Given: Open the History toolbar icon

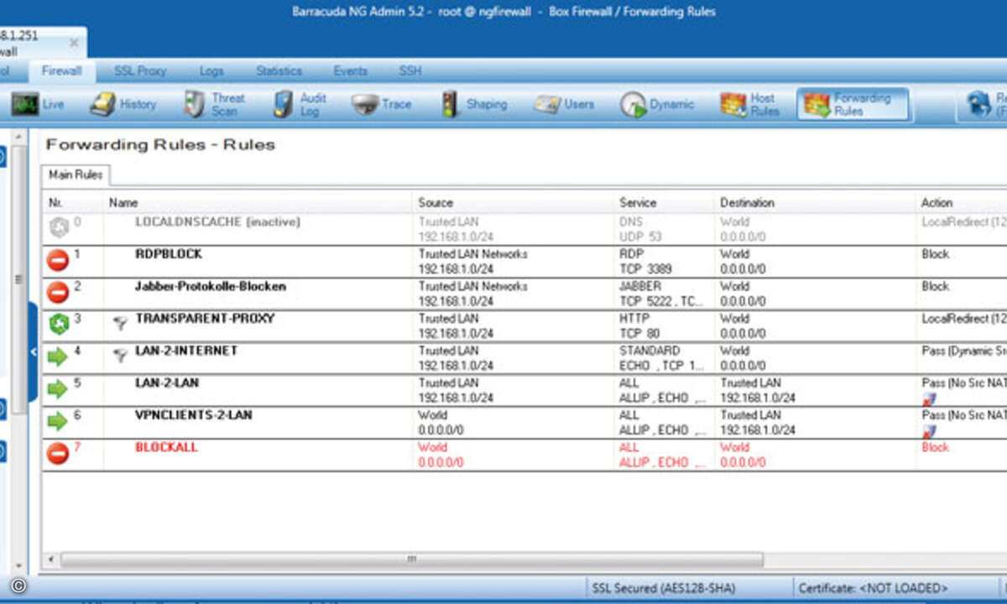Looking at the screenshot, I should click(x=102, y=104).
